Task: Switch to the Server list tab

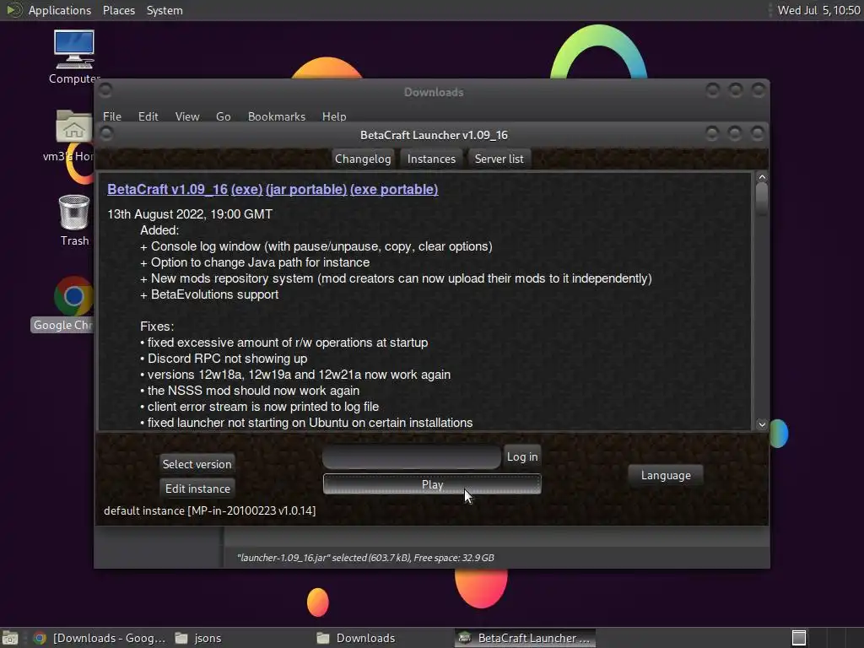Action: point(499,159)
